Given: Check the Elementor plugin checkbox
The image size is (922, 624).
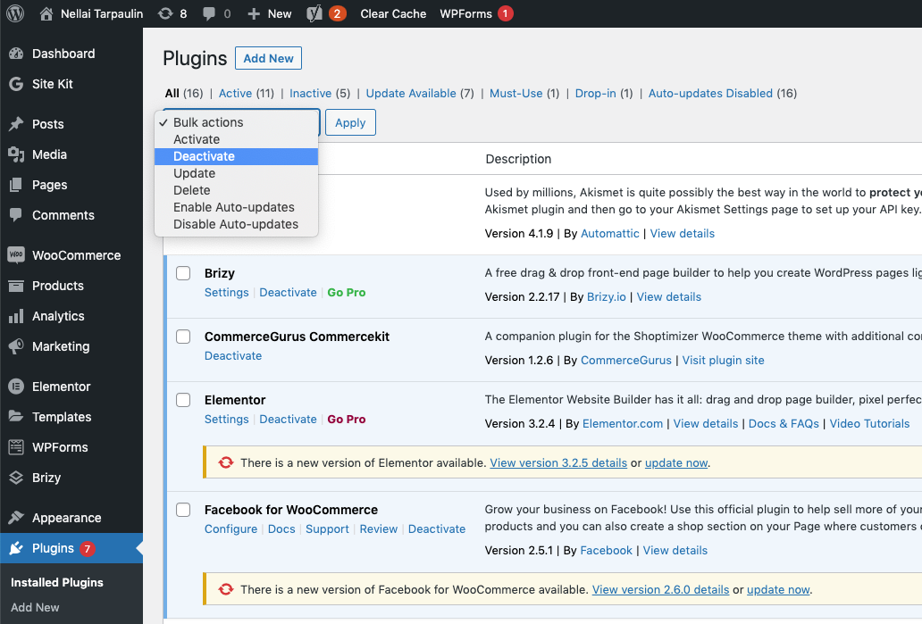Looking at the screenshot, I should (x=183, y=400).
